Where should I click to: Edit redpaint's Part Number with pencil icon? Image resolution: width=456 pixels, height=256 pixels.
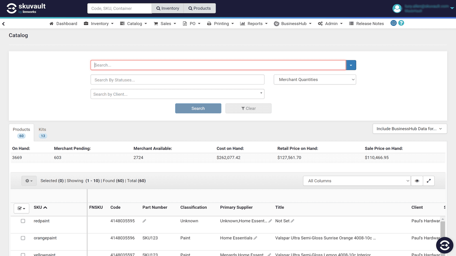[144, 221]
